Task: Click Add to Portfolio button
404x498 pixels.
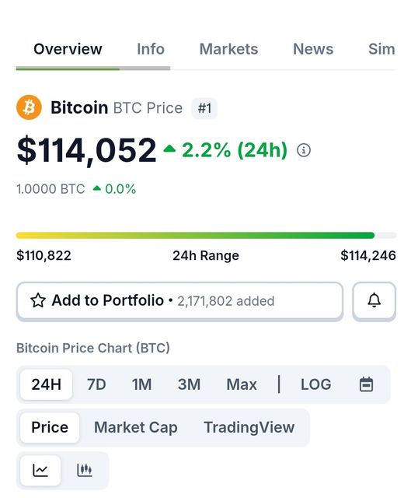Action: [x=179, y=300]
